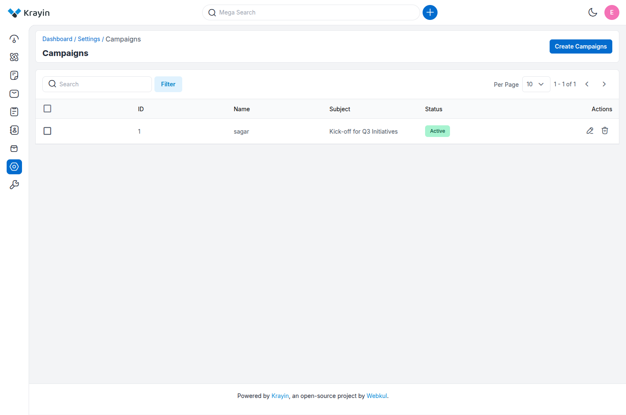Click the Settings breadcrumb link
Image resolution: width=626 pixels, height=415 pixels.
[x=89, y=39]
